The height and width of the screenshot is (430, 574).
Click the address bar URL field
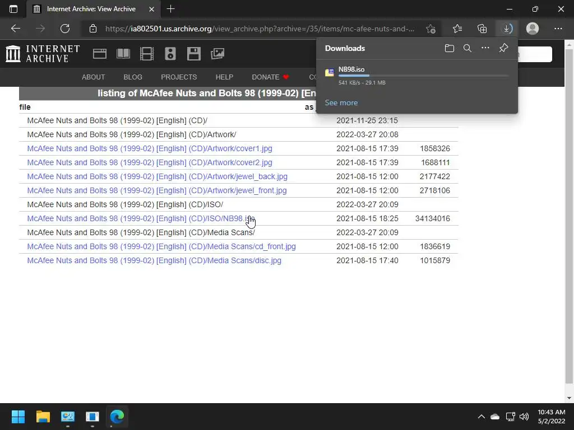point(260,29)
